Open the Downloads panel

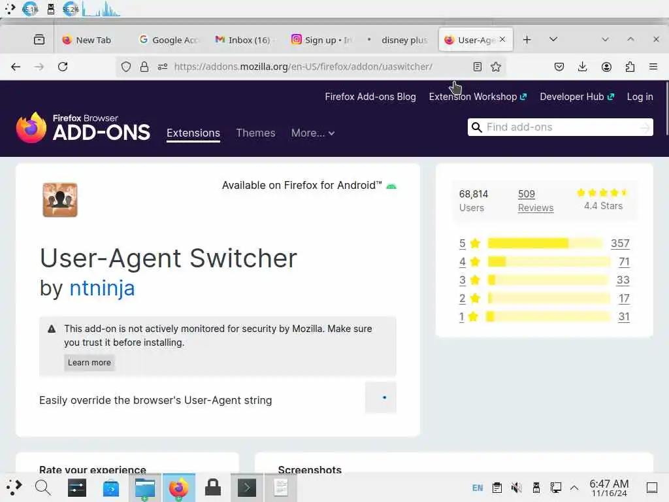[x=582, y=67]
